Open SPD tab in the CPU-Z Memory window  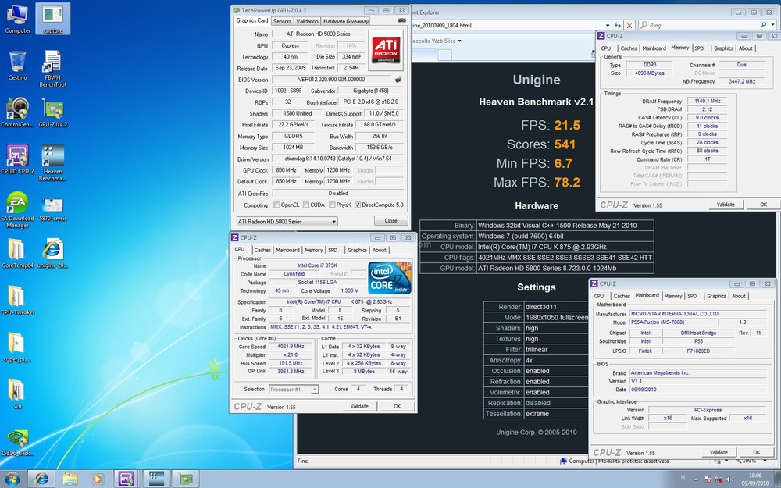[699, 48]
